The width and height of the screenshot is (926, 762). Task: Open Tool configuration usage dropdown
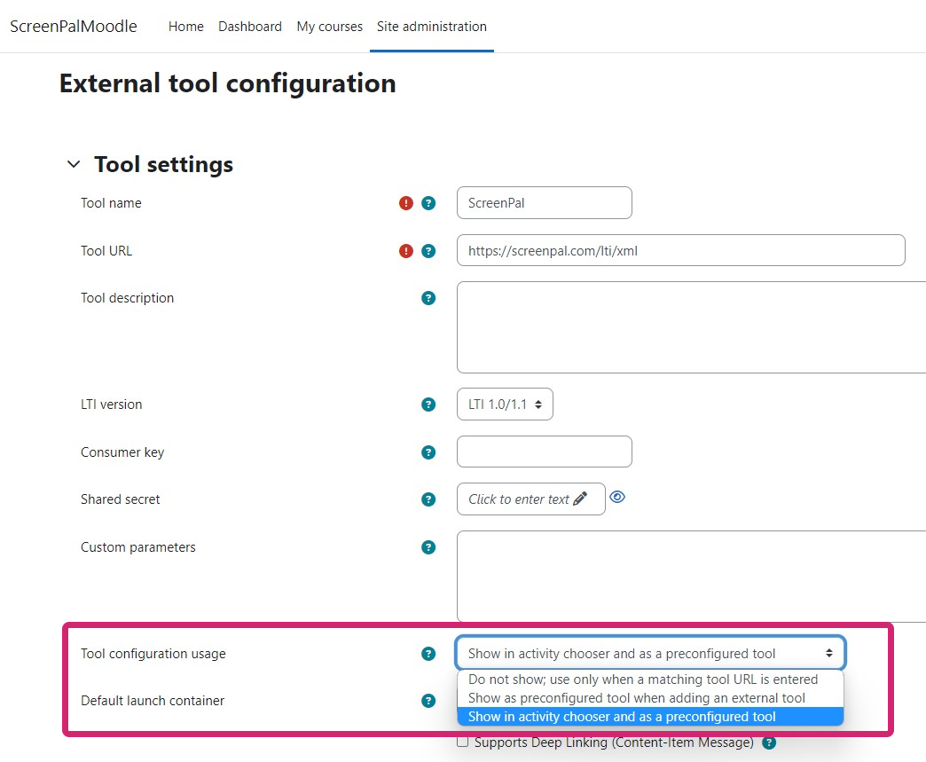(651, 653)
